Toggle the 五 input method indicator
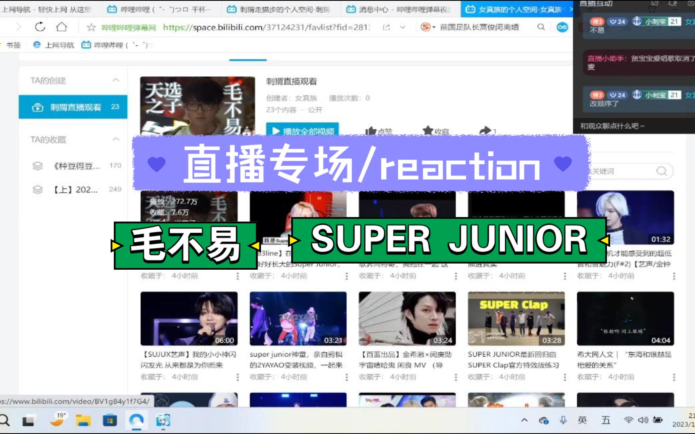Image resolution: width=695 pixels, height=434 pixels. click(606, 420)
